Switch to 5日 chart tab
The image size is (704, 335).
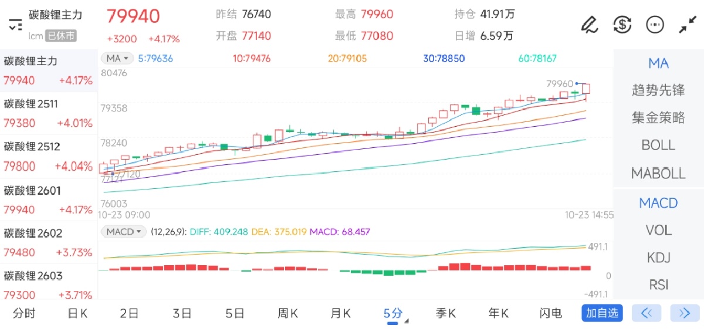(x=235, y=313)
